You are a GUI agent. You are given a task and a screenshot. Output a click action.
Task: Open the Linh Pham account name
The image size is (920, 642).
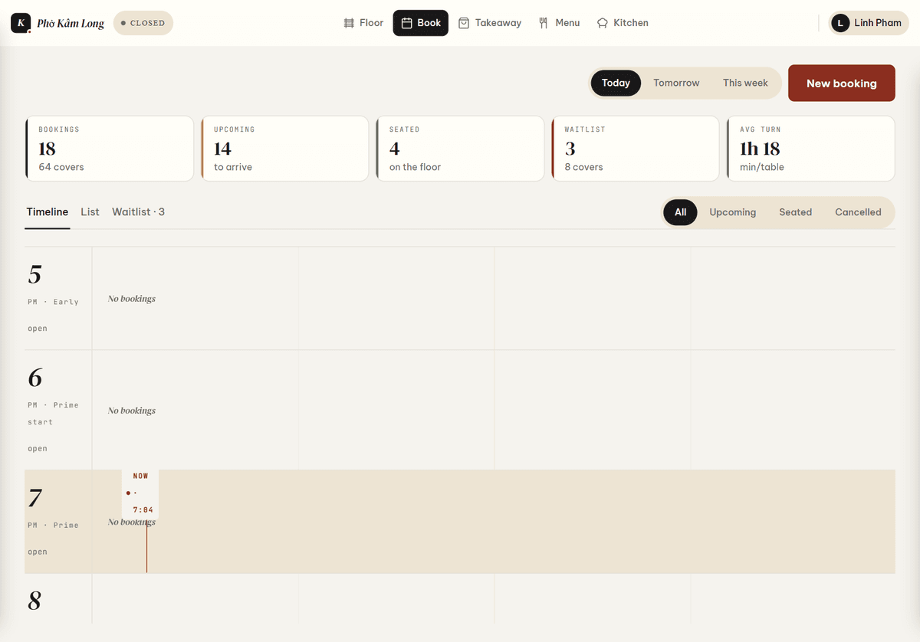point(878,23)
